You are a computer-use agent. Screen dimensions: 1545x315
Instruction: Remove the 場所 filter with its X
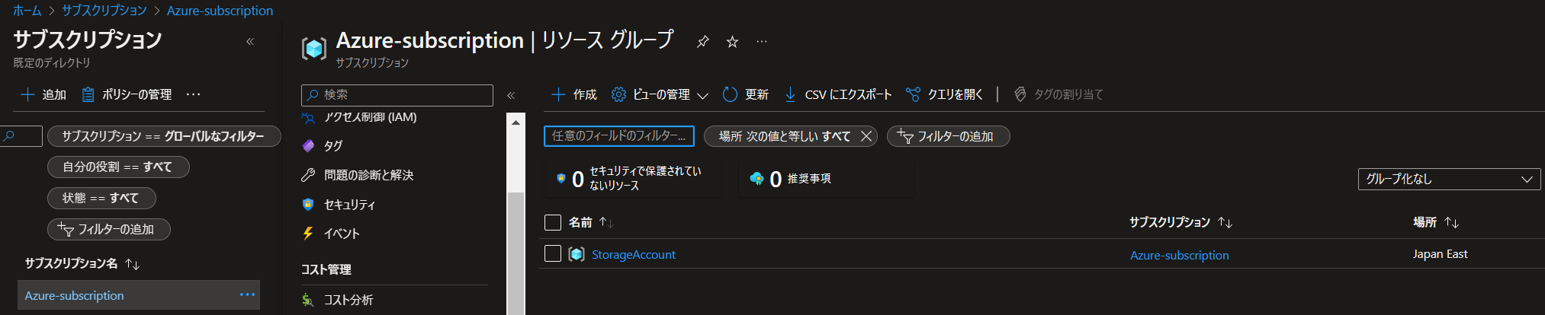coord(866,136)
